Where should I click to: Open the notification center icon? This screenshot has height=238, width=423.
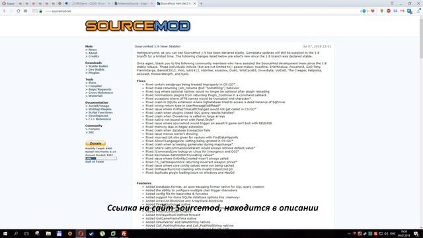416,233
